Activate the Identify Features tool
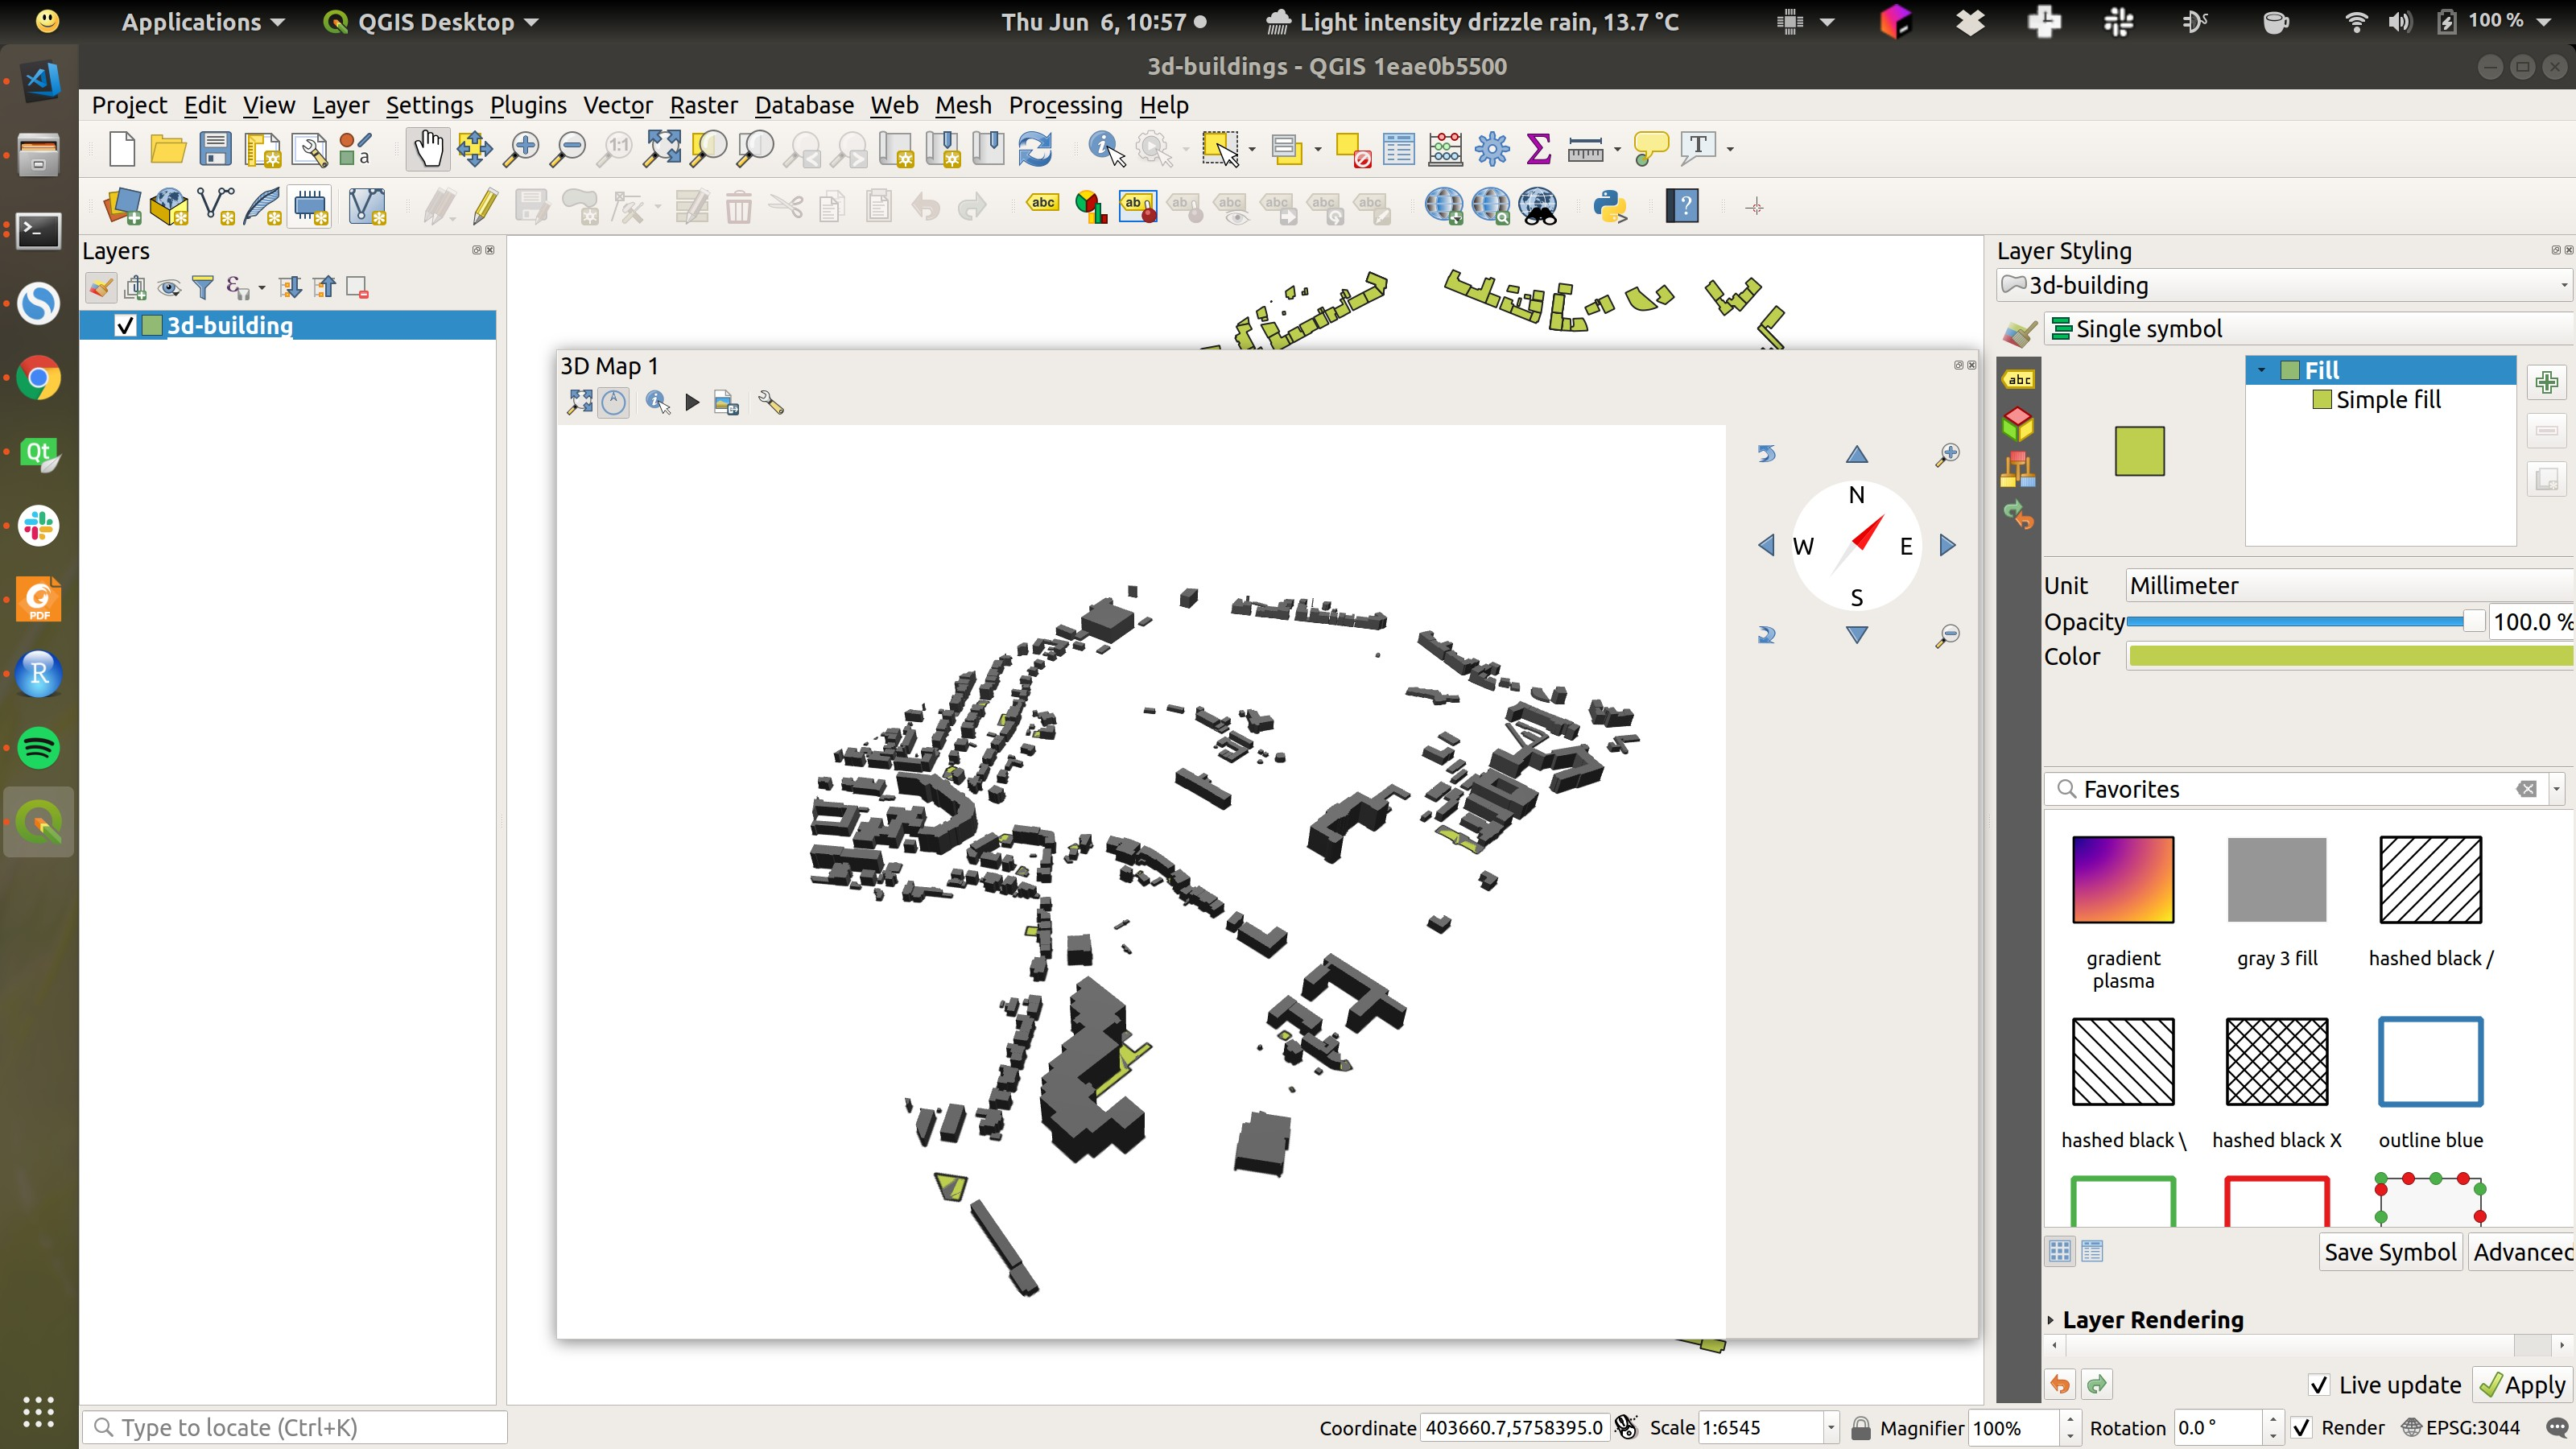 pyautogui.click(x=1106, y=150)
